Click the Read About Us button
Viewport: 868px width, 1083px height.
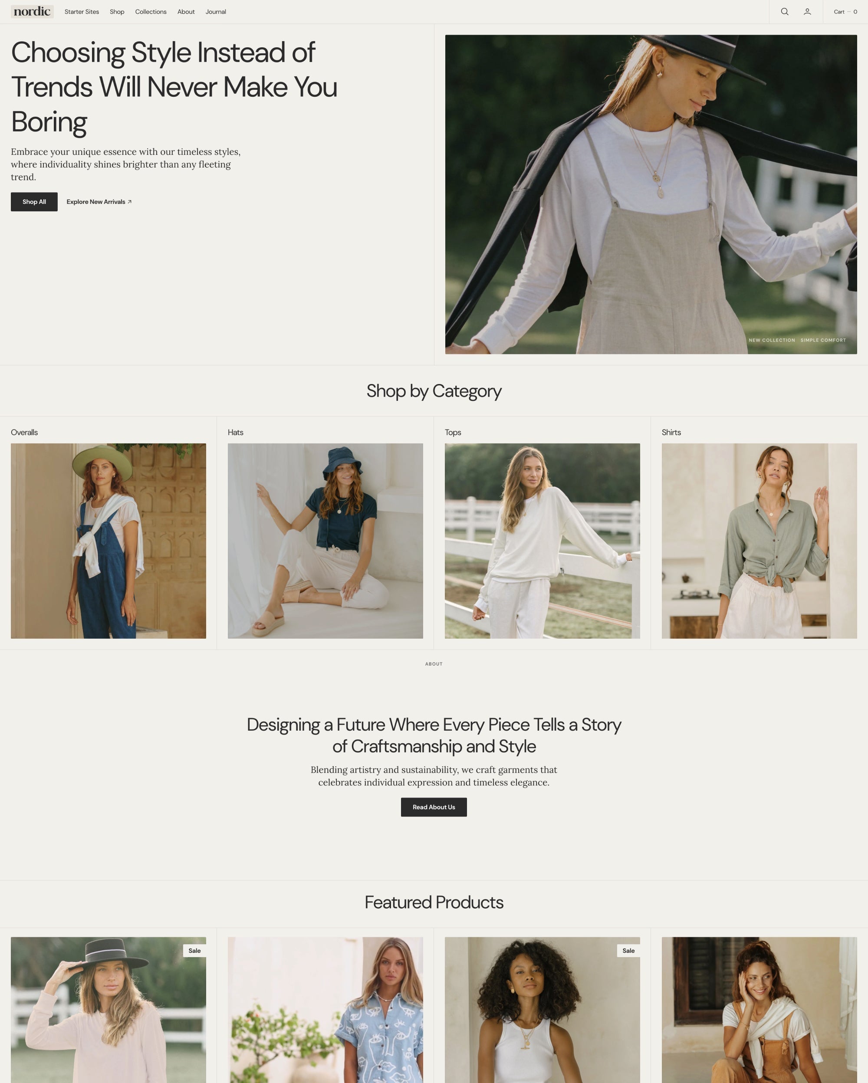click(x=434, y=807)
